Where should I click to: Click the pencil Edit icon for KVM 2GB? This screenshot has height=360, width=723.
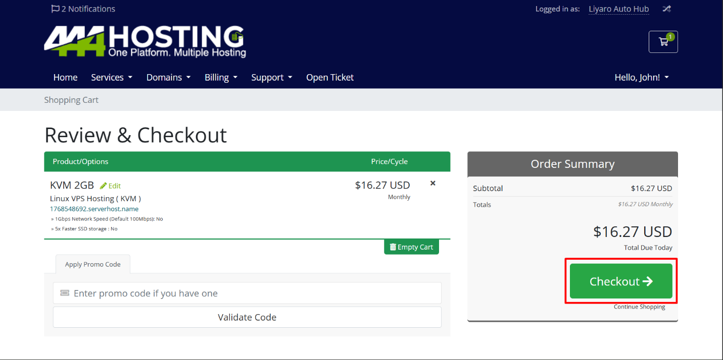tap(104, 186)
